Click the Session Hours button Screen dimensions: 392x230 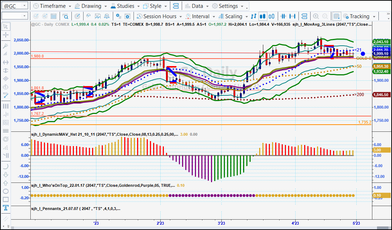(156, 16)
